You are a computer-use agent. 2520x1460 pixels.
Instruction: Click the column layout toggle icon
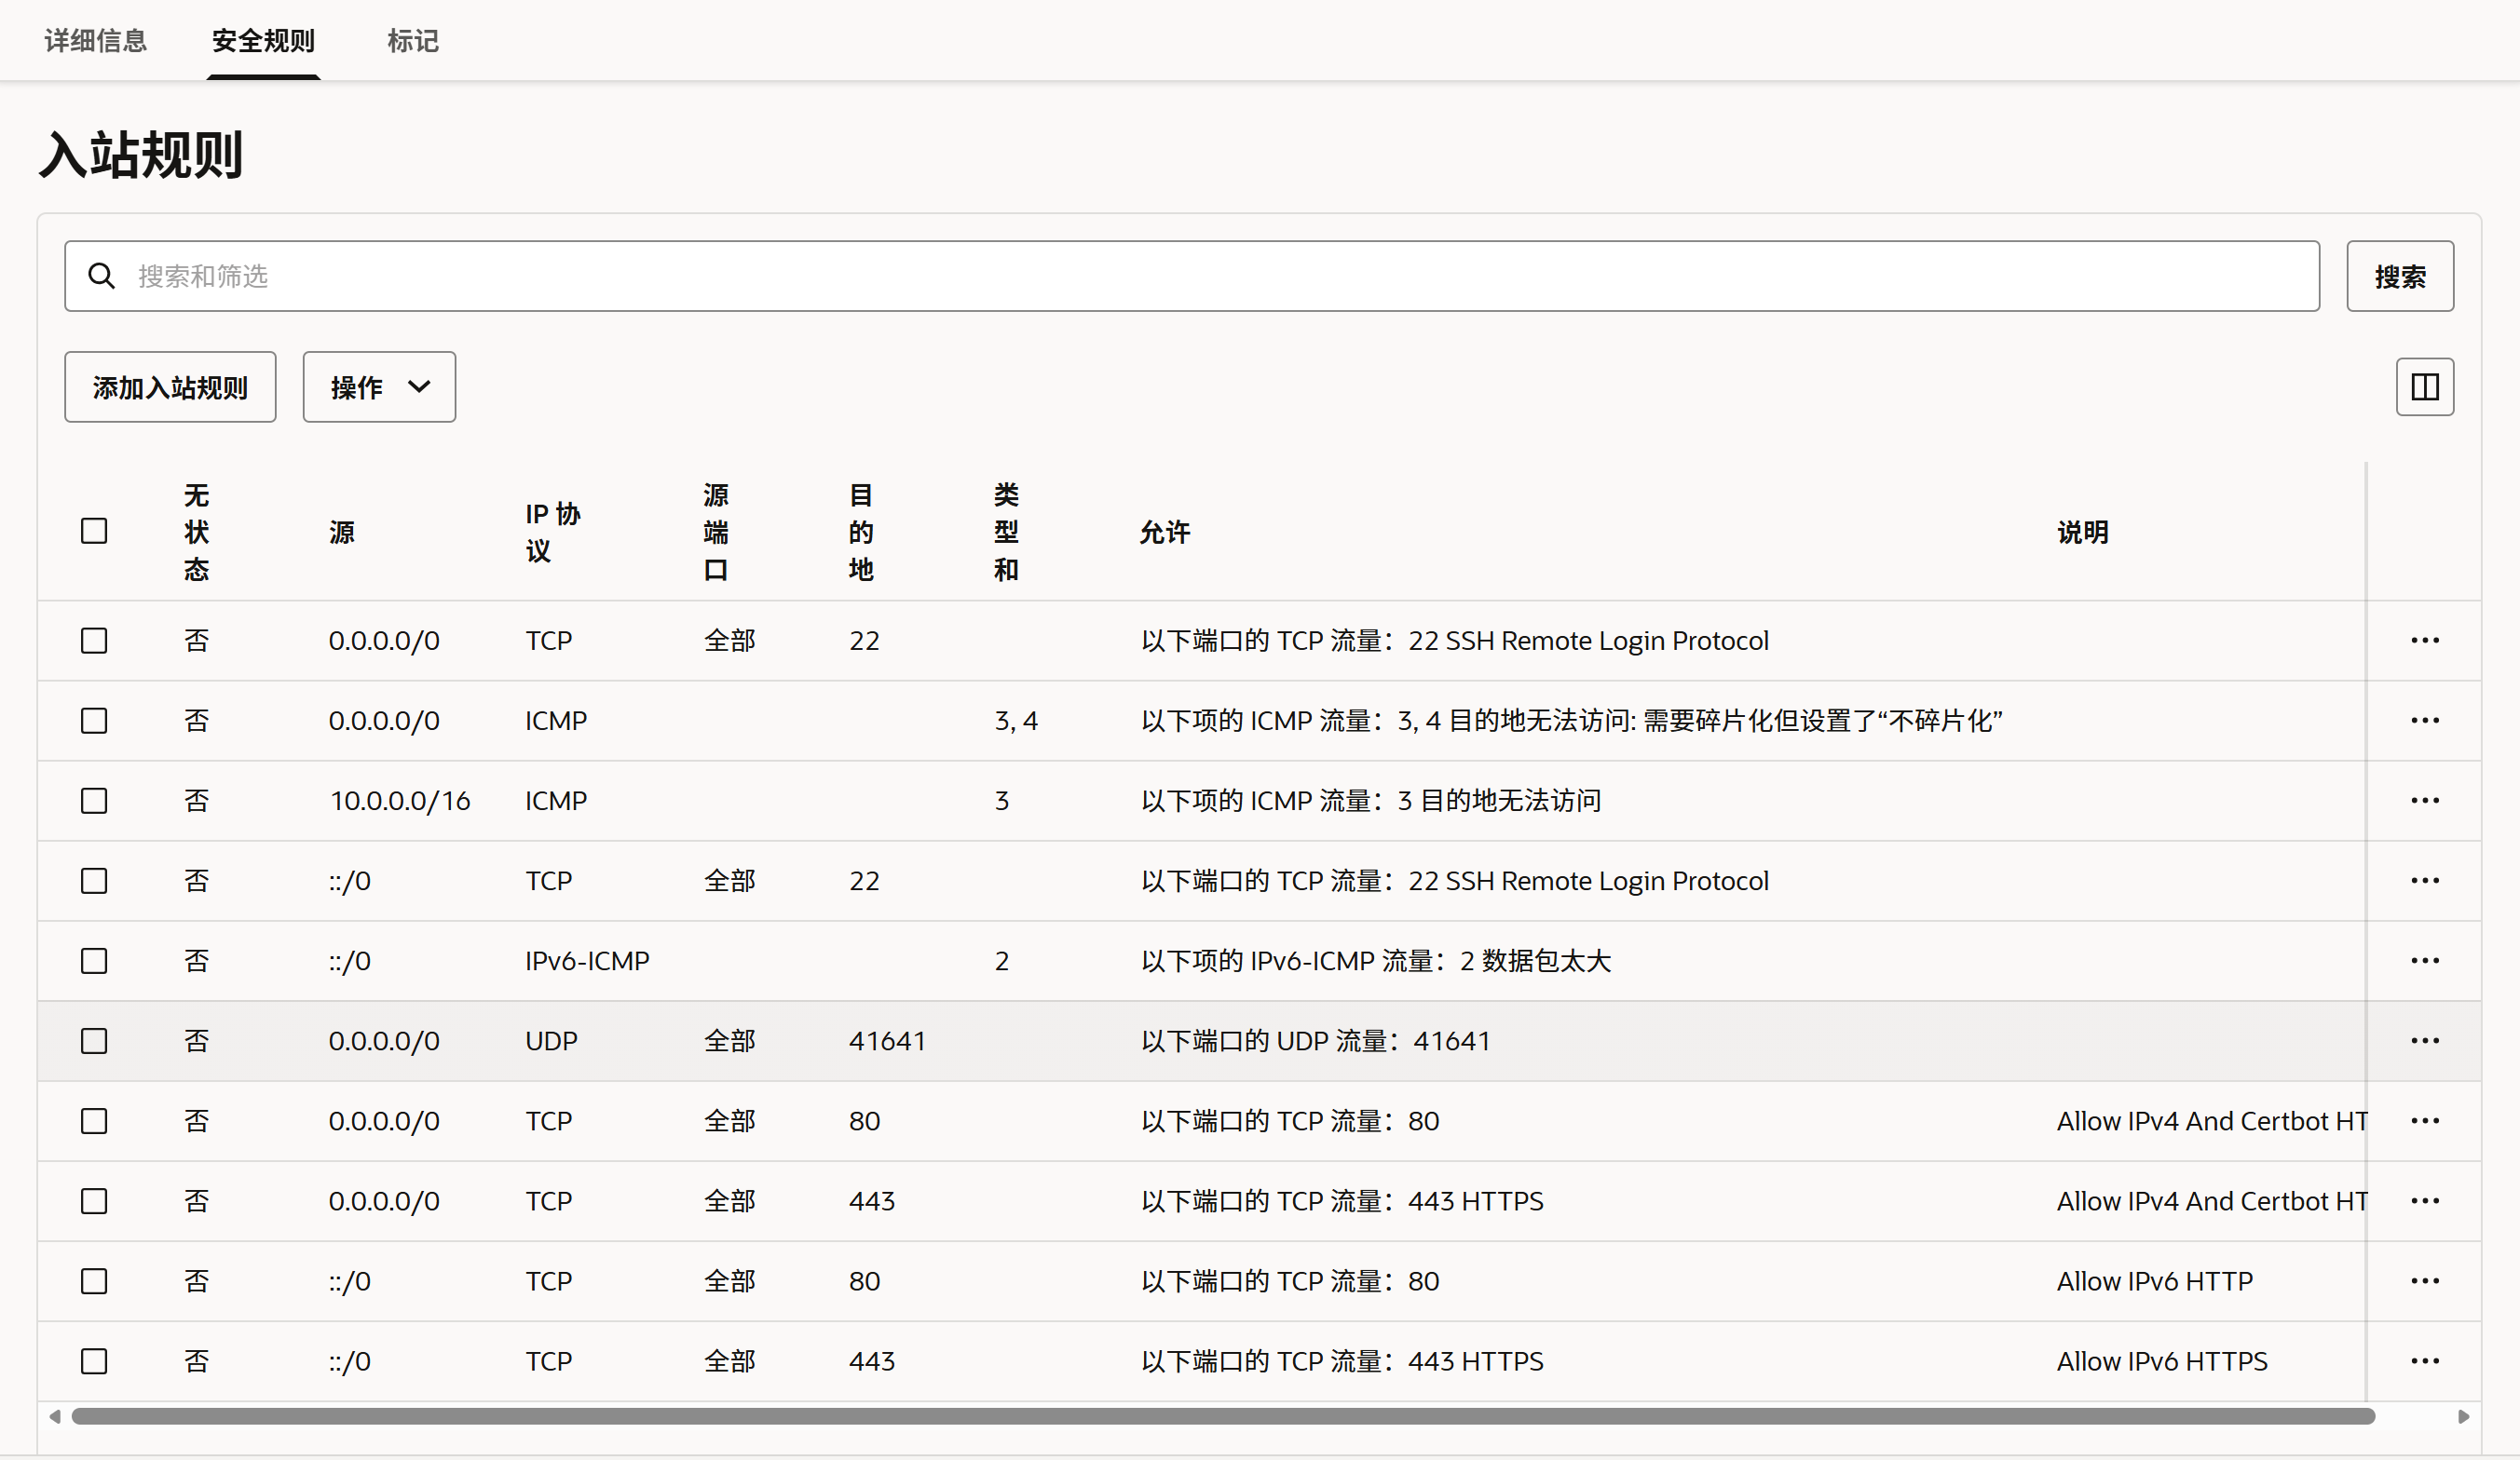2424,386
